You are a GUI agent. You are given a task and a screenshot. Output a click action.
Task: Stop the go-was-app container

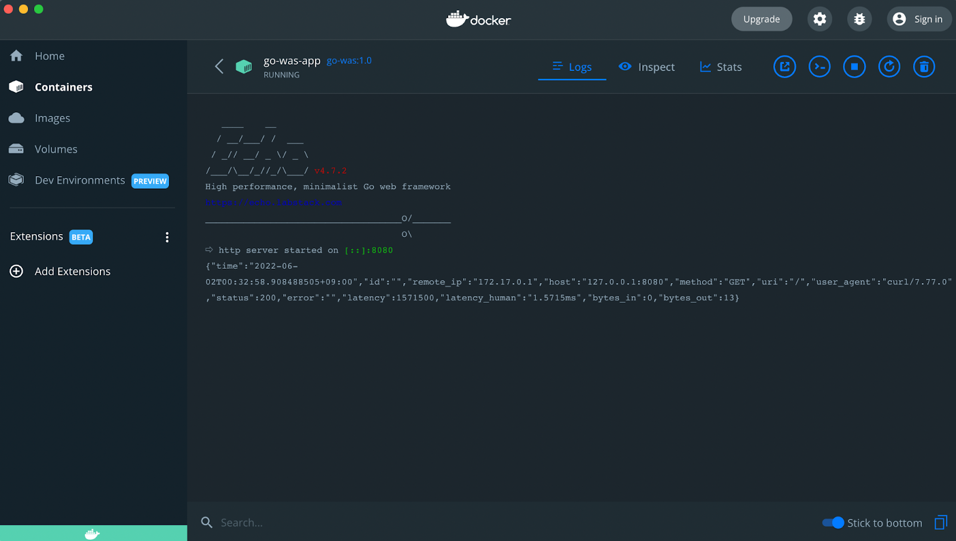pyautogui.click(x=854, y=66)
